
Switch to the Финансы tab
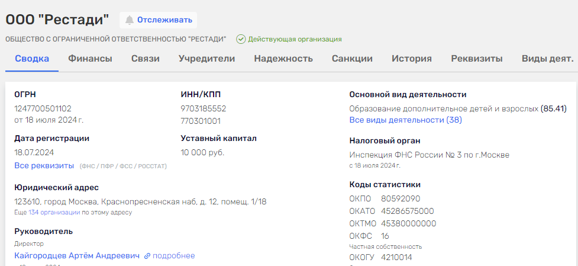90,58
